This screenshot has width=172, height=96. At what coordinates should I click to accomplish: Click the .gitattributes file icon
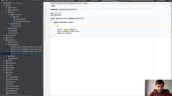[7, 79]
